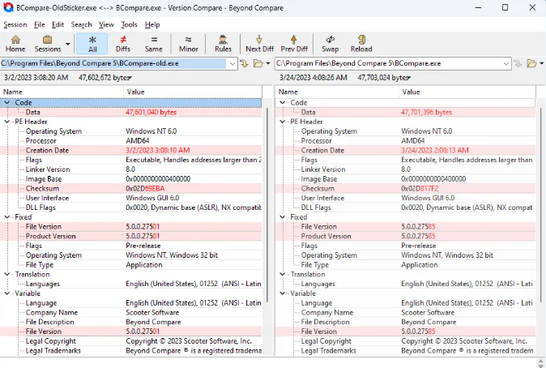Open the Edit menu
Screen dimensions: 546x368
[x=58, y=25]
